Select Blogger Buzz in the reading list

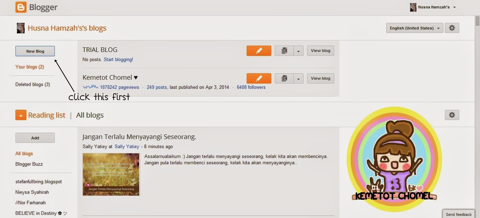[29, 164]
